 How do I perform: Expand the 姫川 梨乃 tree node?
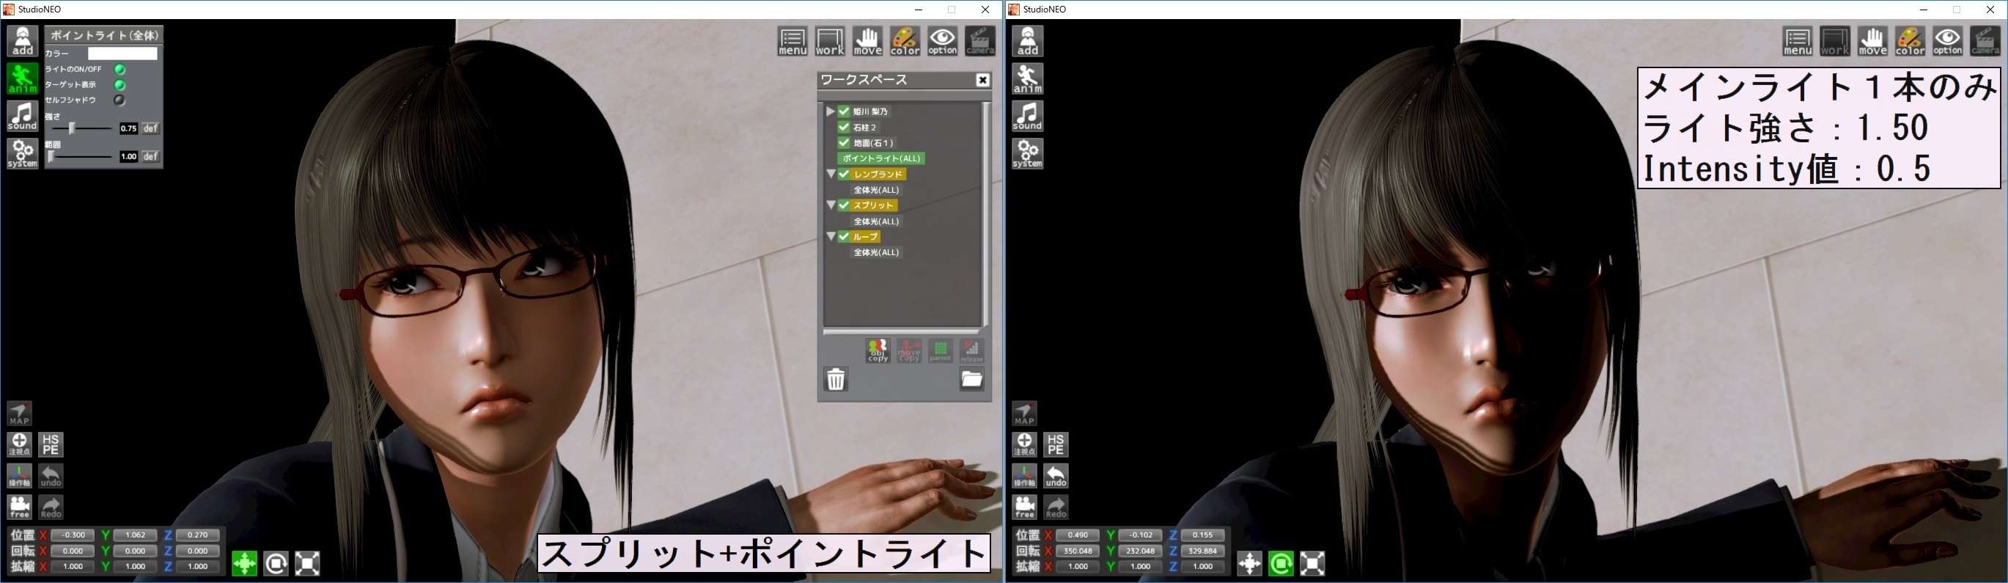pos(831,111)
